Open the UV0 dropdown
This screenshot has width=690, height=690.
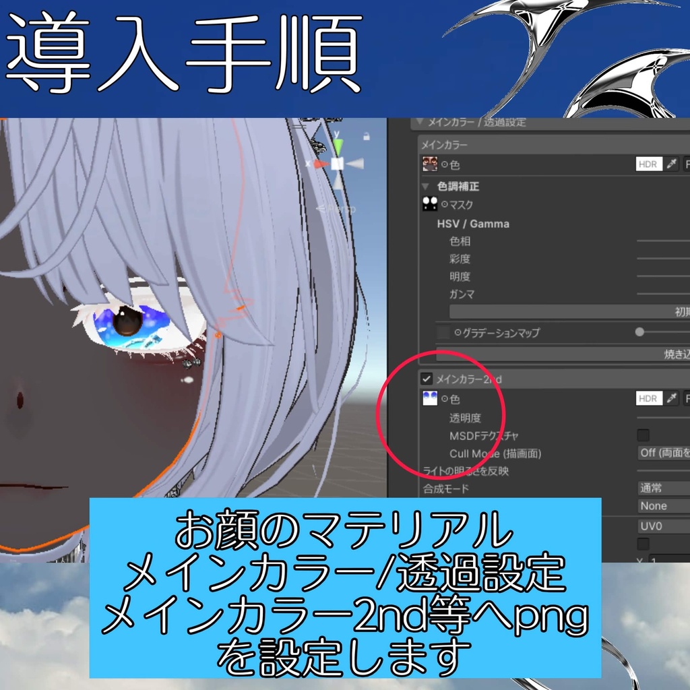(x=664, y=526)
